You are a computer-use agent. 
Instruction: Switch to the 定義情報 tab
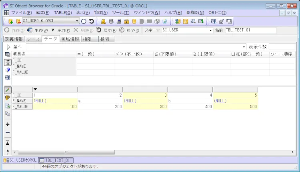[x=14, y=39]
